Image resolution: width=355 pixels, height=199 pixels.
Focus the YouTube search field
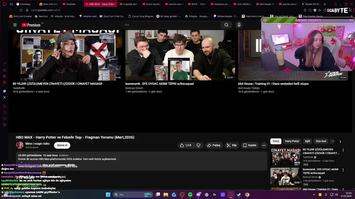coord(171,25)
